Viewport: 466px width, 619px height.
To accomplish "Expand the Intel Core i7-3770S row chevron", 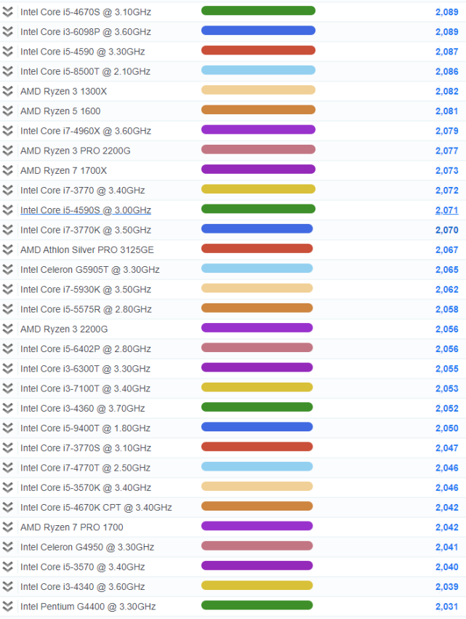I will click(7, 447).
